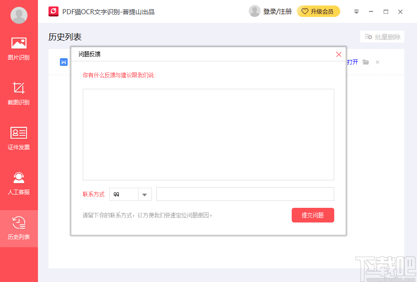
Task: Select the 图片识别 sidebar tool
Action: [19, 48]
